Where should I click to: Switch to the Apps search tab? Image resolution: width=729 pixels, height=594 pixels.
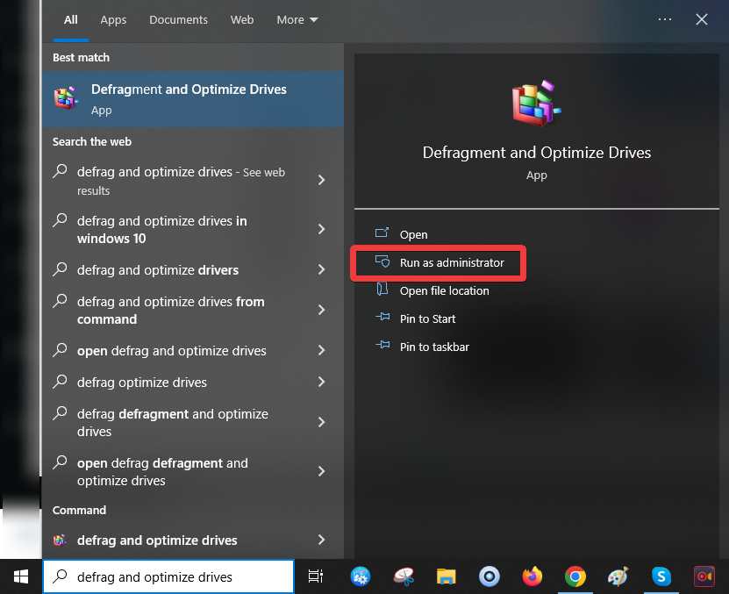pyautogui.click(x=113, y=20)
